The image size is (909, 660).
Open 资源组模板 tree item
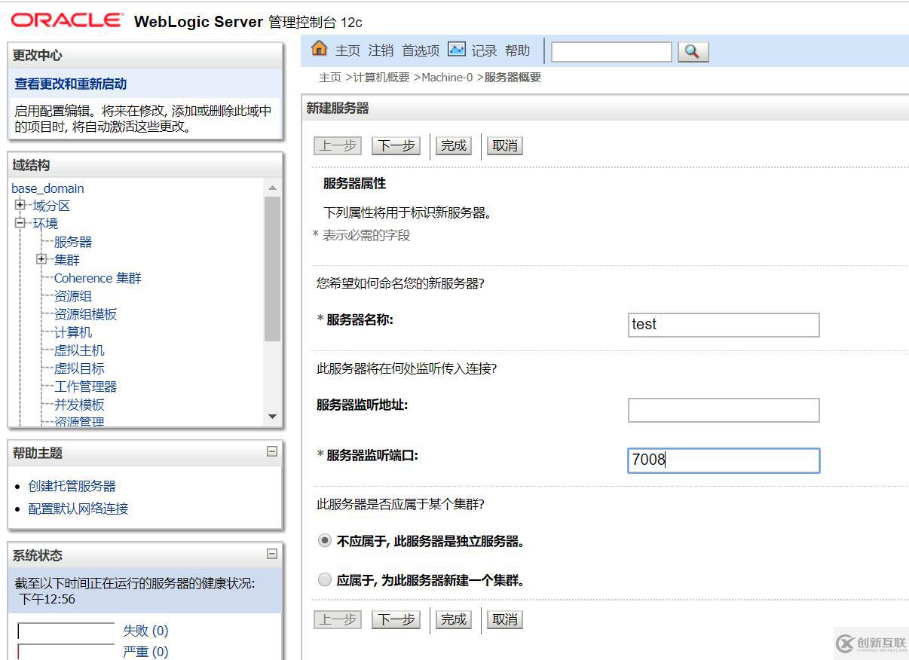(86, 314)
